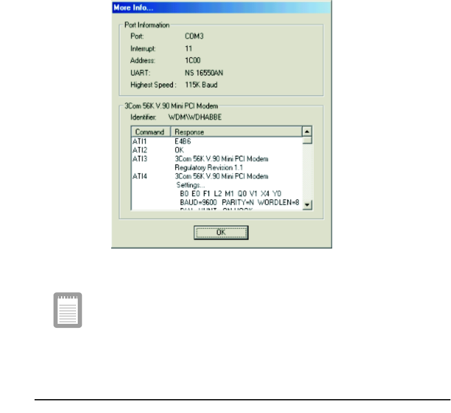Click the OK button
The image size is (451, 413).
coord(221,232)
